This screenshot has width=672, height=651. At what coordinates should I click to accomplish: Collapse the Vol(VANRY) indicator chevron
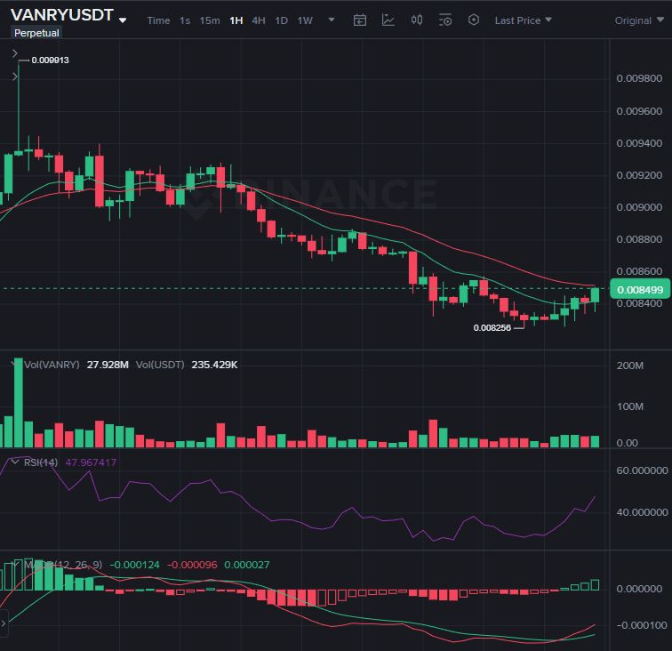pyautogui.click(x=15, y=365)
